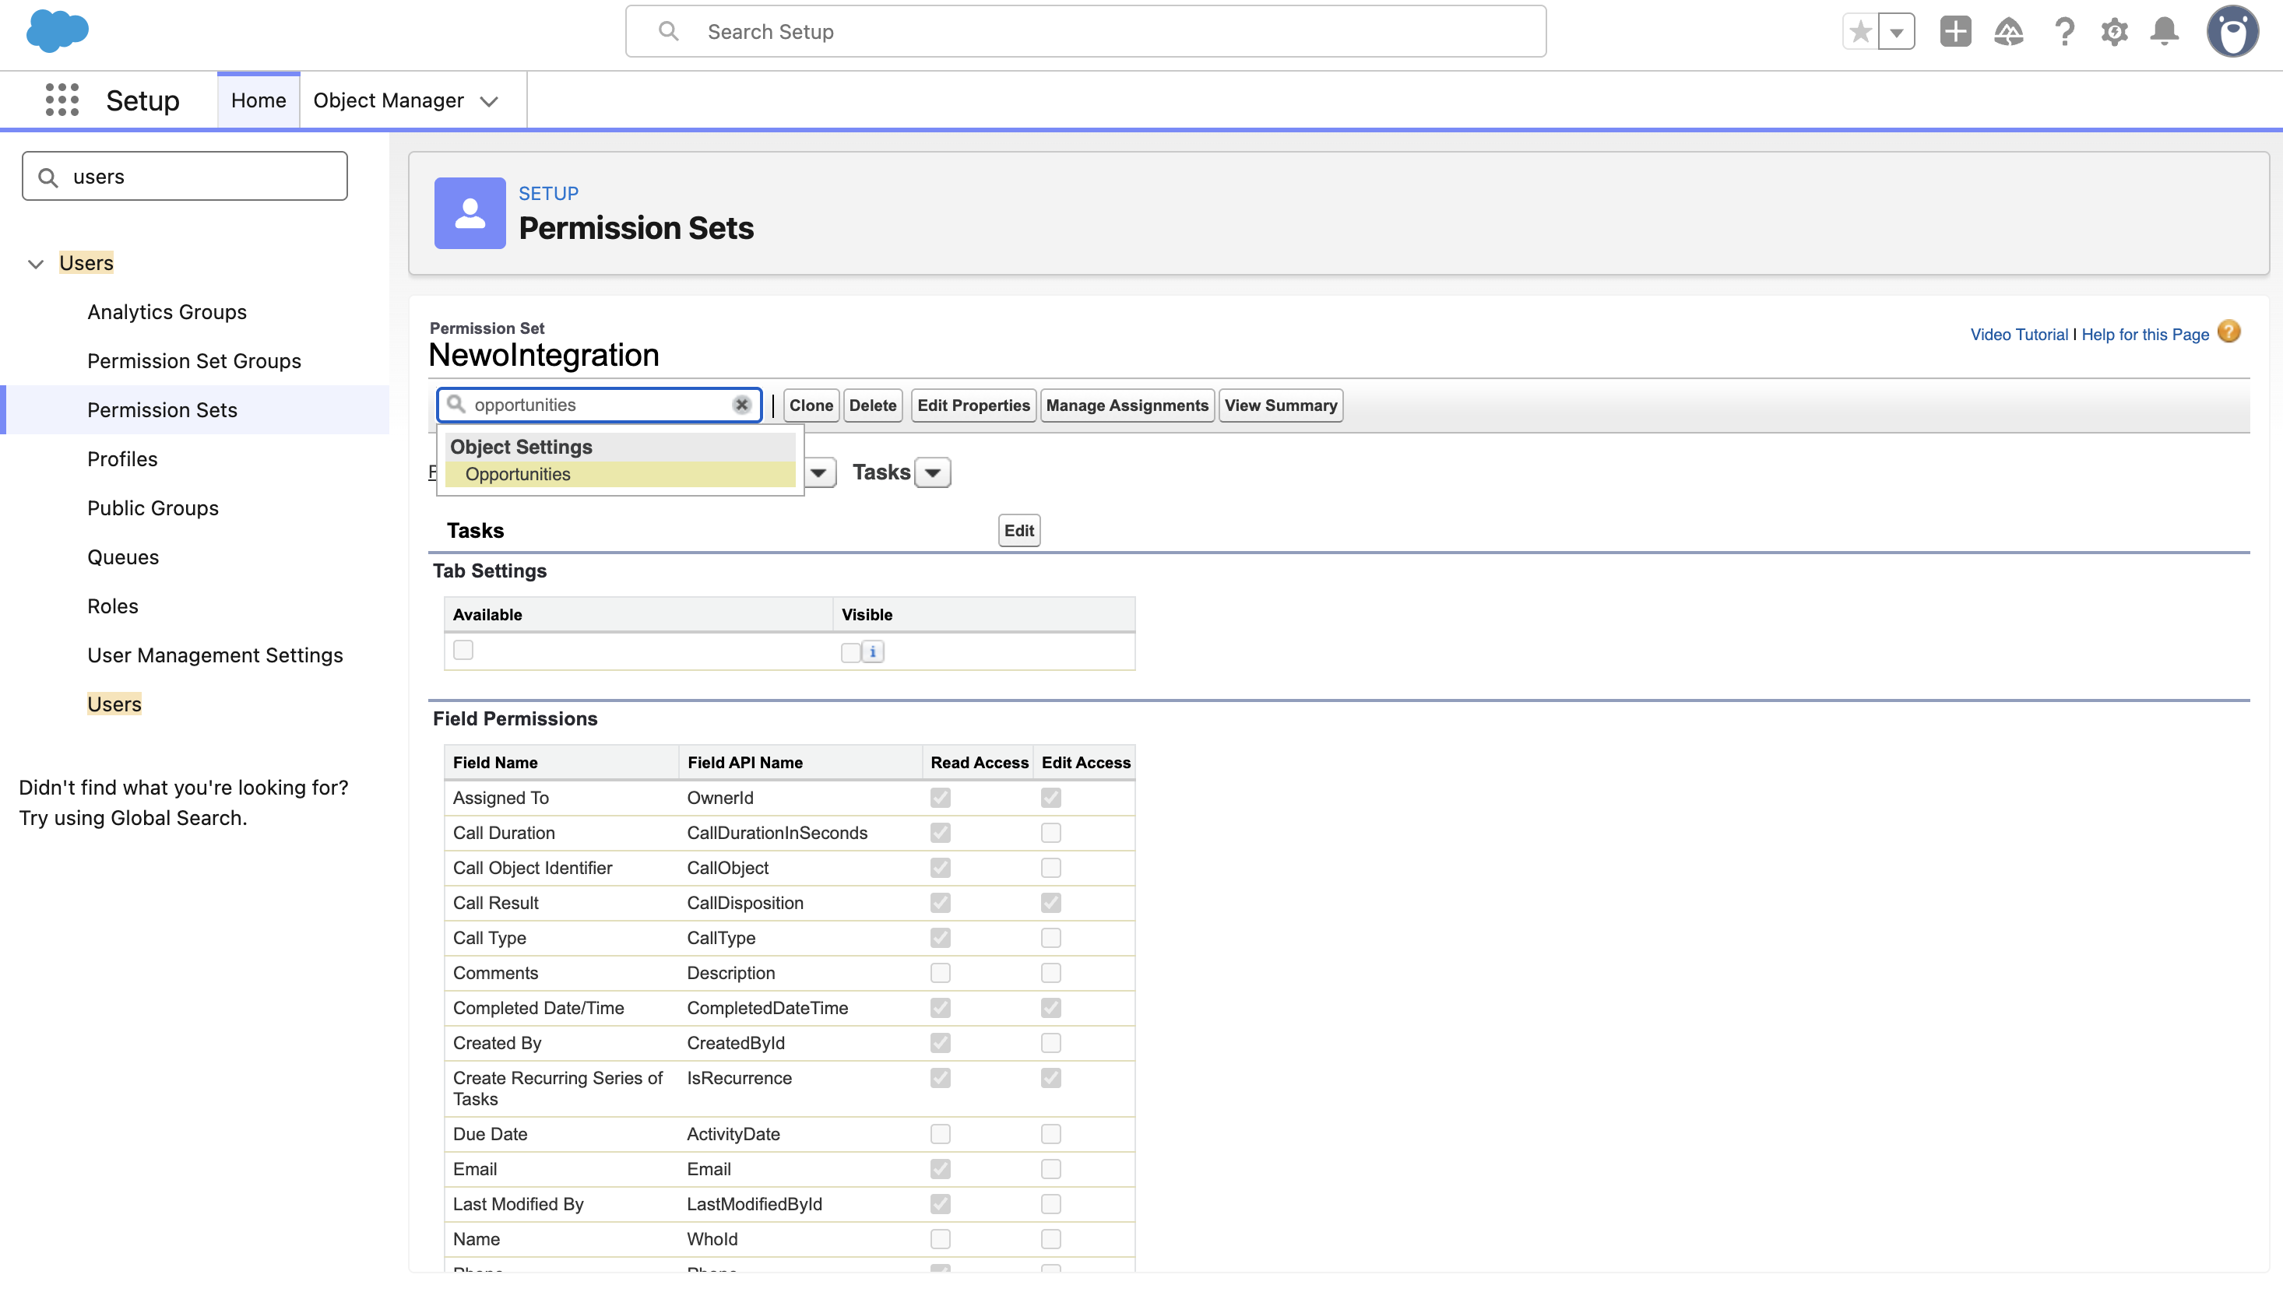Open the Help for this Page link

pyautogui.click(x=2144, y=335)
